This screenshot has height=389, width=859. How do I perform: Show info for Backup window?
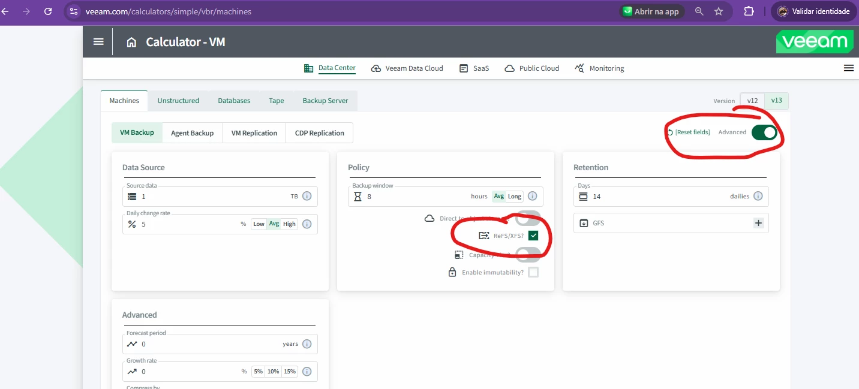(x=532, y=197)
